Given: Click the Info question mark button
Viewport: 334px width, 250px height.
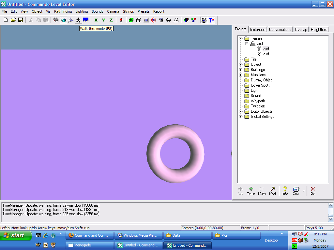Looking at the screenshot, I should pyautogui.click(x=285, y=191).
